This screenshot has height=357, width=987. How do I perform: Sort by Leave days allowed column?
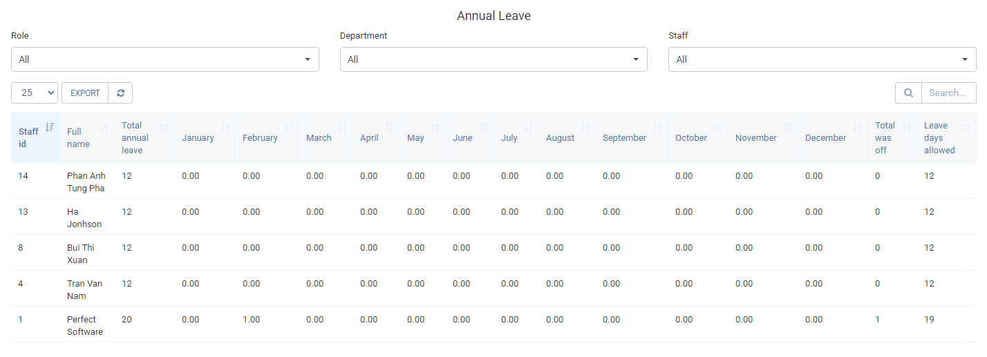pos(947,138)
